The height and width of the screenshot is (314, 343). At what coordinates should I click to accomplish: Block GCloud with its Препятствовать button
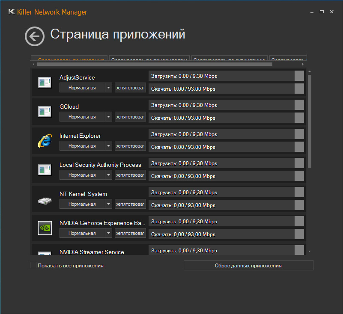[x=130, y=117]
